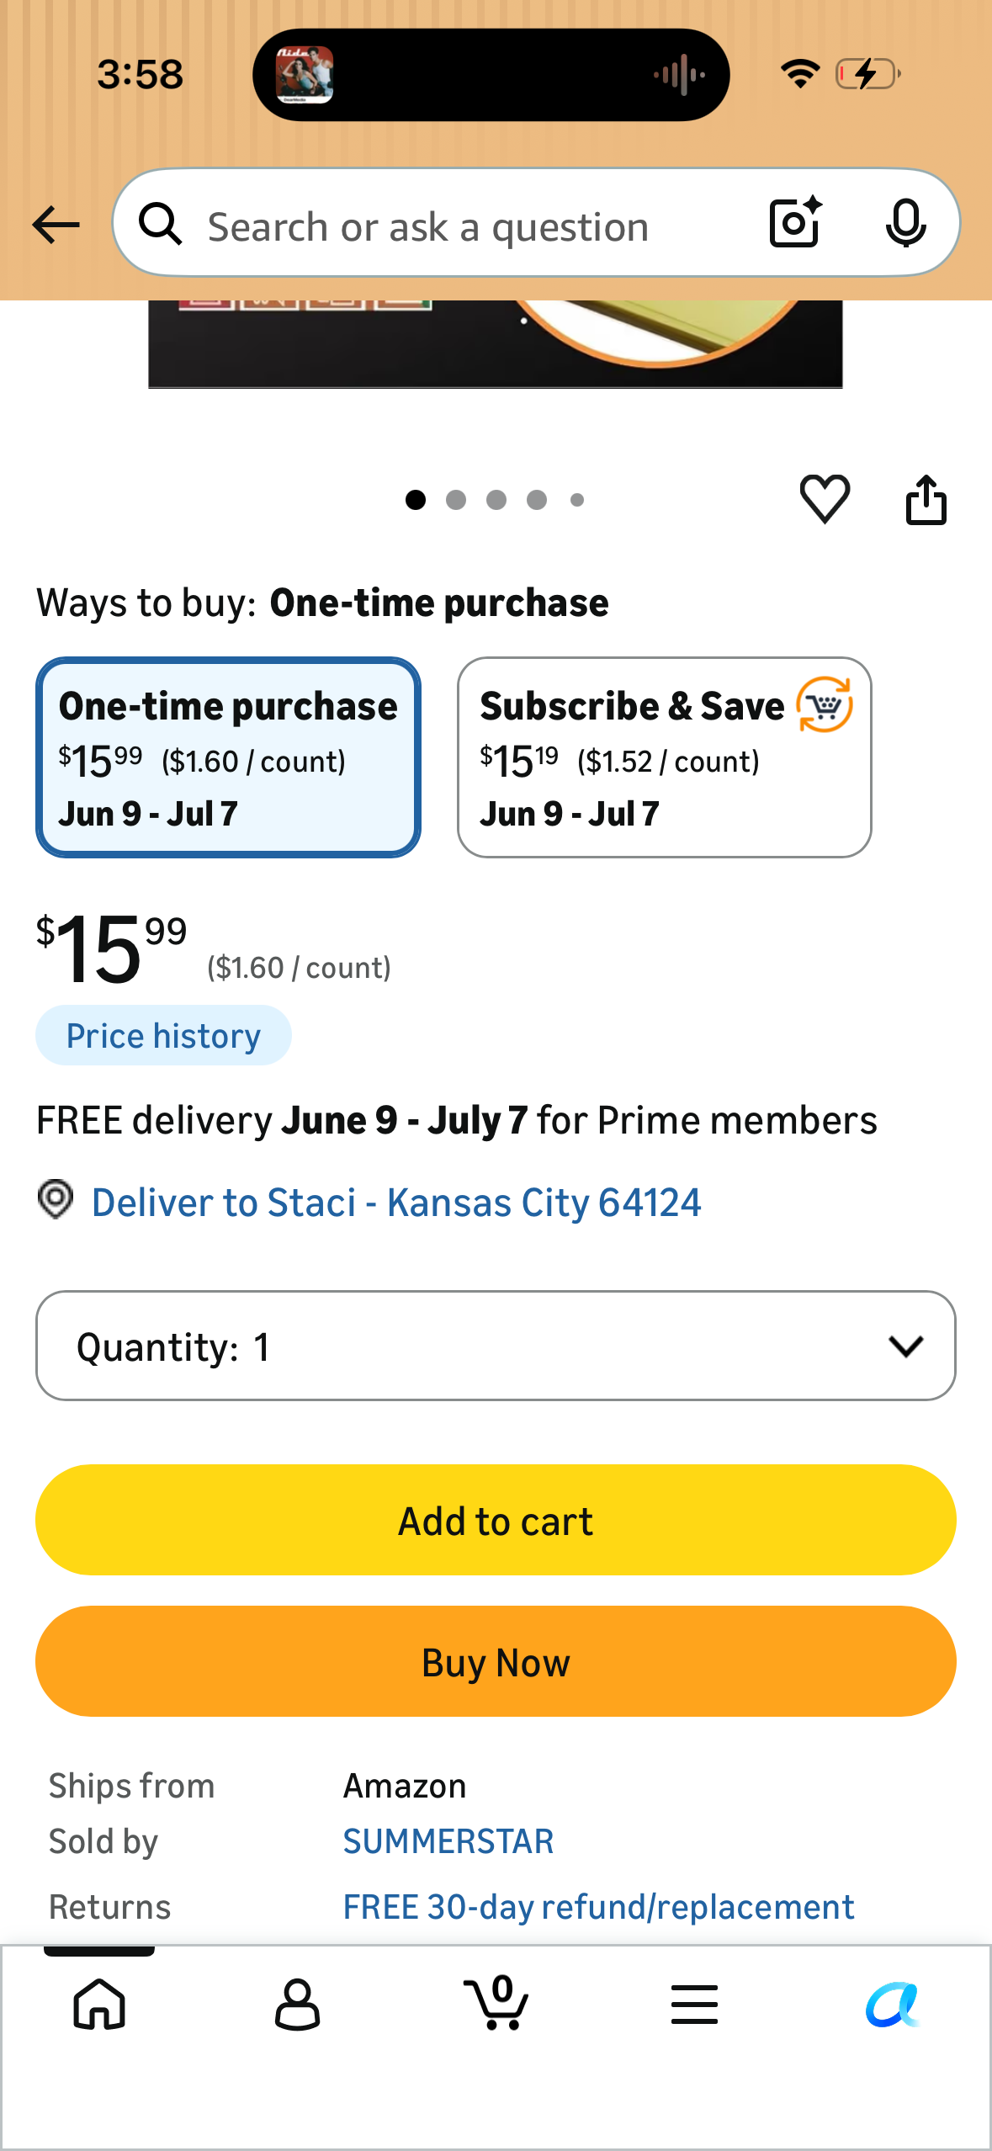
Task: Open the shopping cart icon
Action: point(496,2002)
